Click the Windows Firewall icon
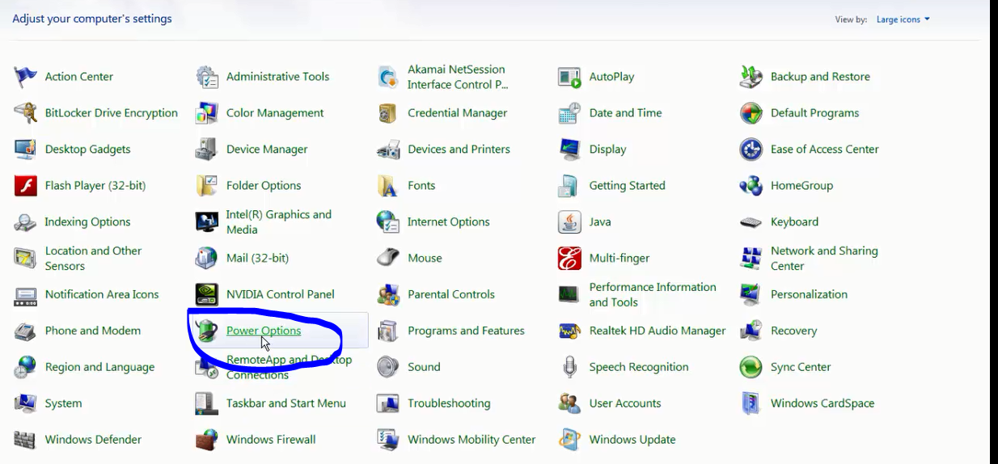The width and height of the screenshot is (998, 464). [207, 440]
